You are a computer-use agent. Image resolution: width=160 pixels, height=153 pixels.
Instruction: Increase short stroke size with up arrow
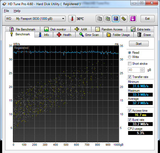[x=142, y=69]
